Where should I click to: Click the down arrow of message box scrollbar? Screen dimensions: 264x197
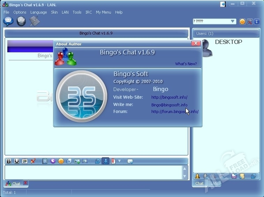[185, 176]
